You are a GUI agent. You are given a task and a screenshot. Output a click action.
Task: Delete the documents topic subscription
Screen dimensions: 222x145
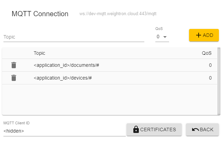[x=14, y=65]
